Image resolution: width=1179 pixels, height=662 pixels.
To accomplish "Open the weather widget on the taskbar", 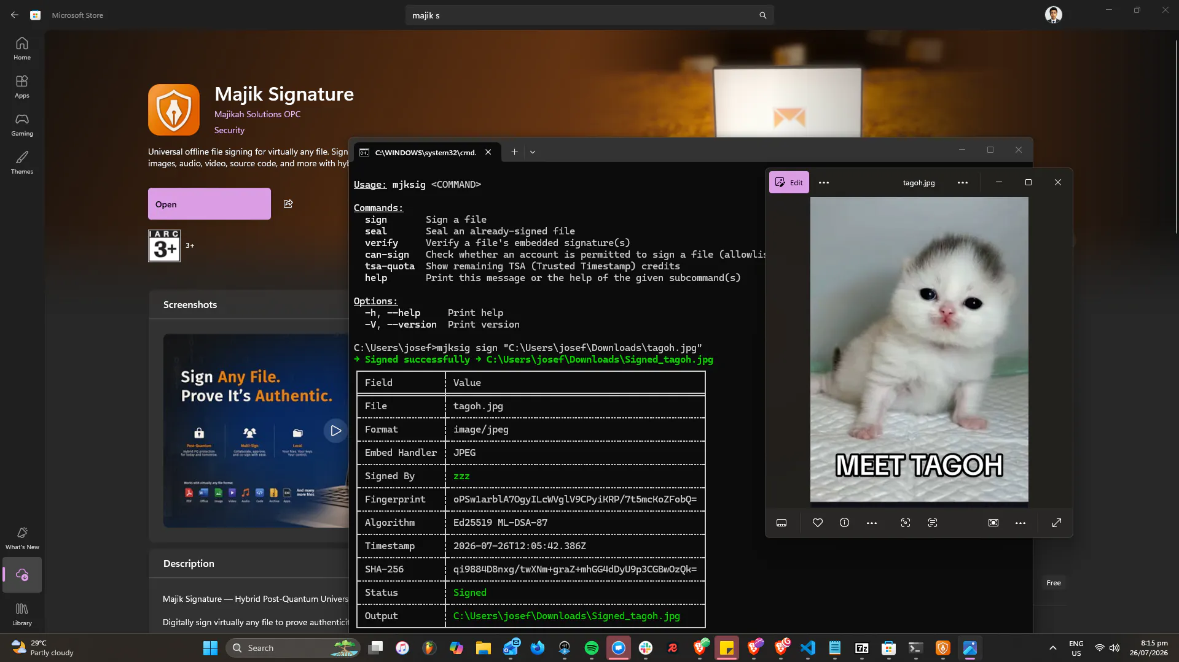I will 43,648.
